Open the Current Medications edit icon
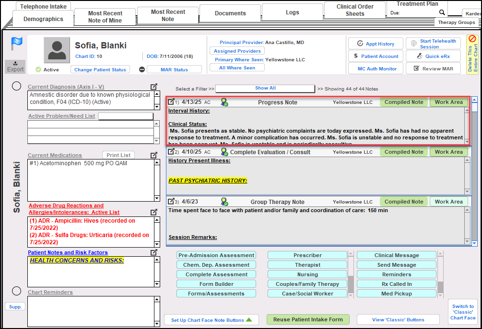The width and height of the screenshot is (482, 329). [x=153, y=155]
